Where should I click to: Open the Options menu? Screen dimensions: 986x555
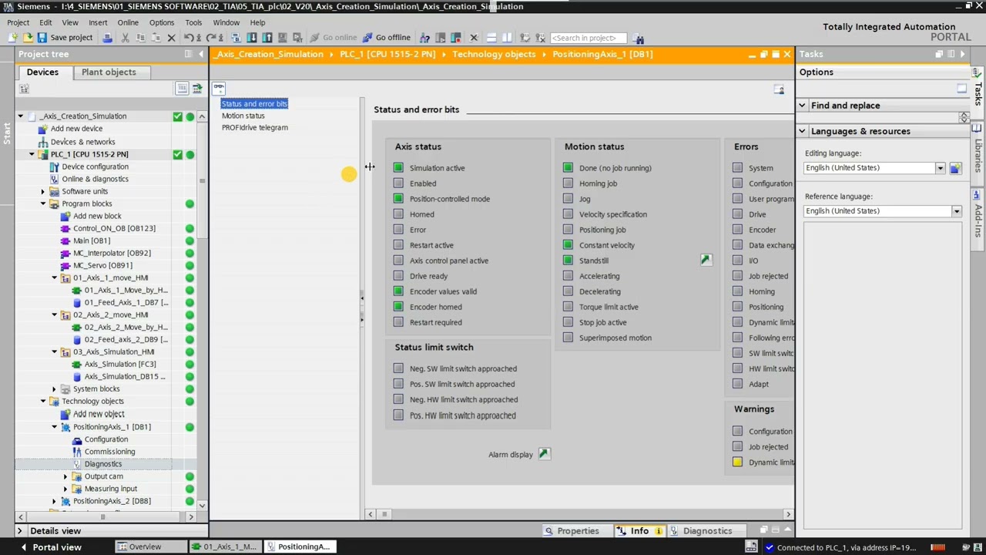(162, 22)
